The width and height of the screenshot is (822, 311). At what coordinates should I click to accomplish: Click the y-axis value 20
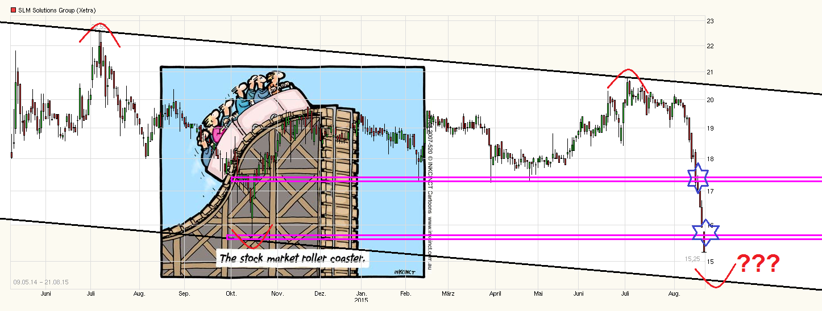pyautogui.click(x=709, y=100)
